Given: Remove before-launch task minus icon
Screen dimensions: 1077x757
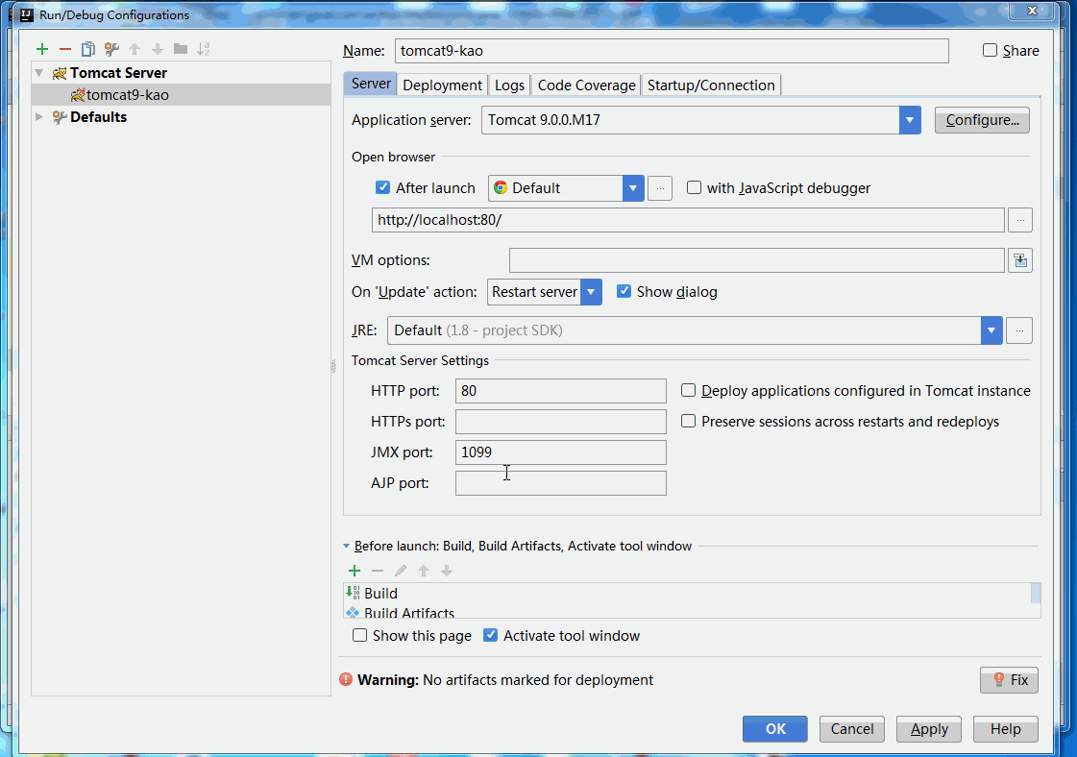Looking at the screenshot, I should coord(377,571).
